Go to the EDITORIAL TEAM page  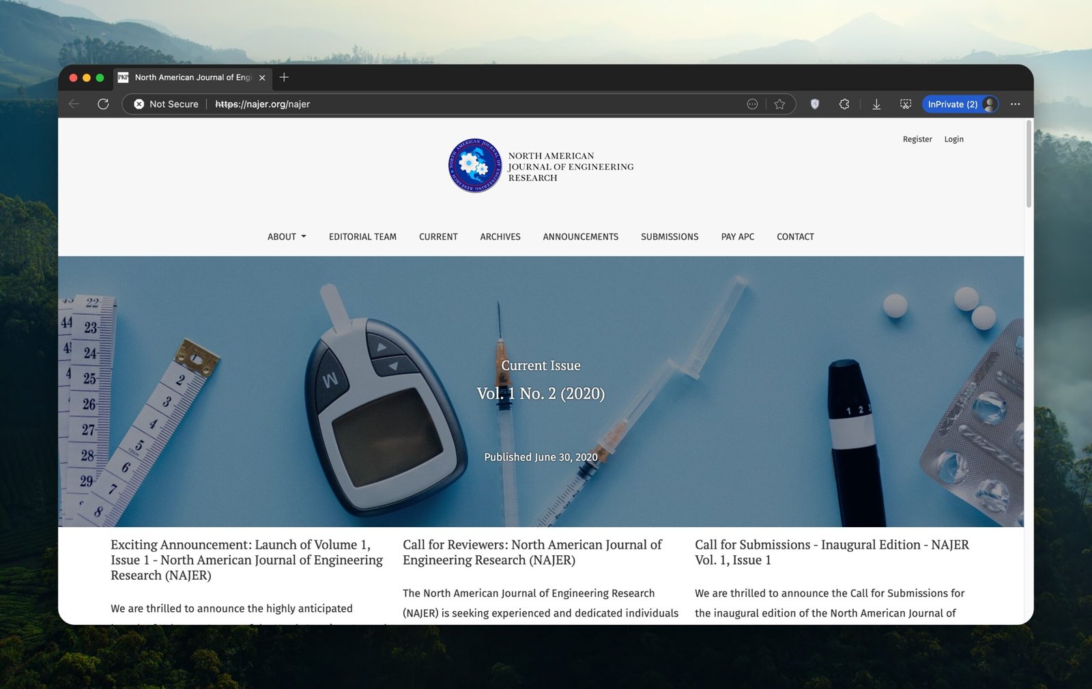coord(362,237)
